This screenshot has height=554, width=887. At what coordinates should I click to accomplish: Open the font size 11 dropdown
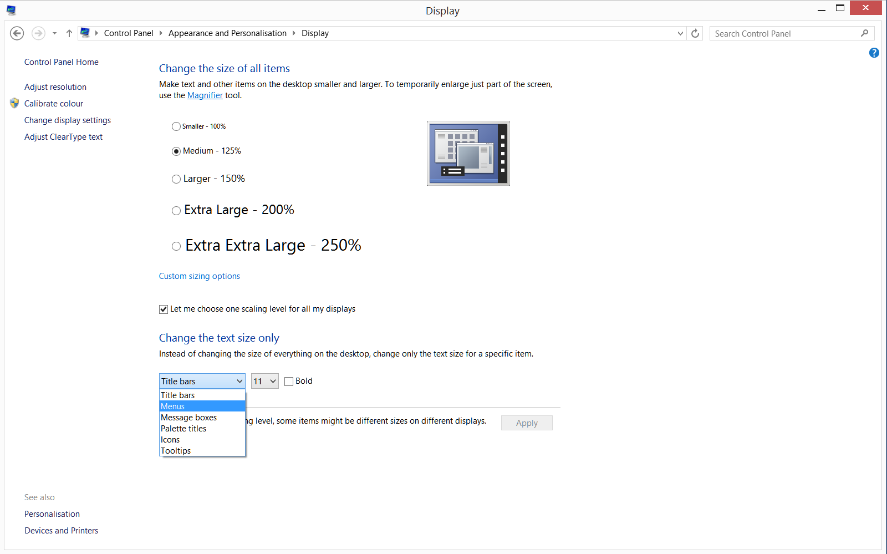click(x=265, y=381)
